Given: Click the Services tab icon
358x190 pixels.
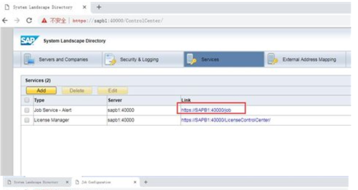Looking at the screenshot, I should click(x=191, y=59).
